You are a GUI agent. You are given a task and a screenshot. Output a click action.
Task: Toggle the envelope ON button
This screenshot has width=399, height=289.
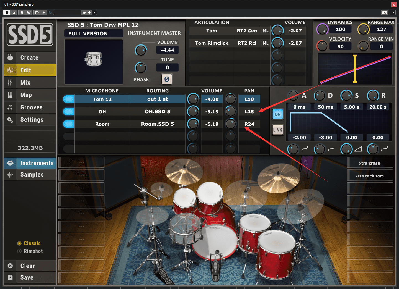click(x=277, y=114)
